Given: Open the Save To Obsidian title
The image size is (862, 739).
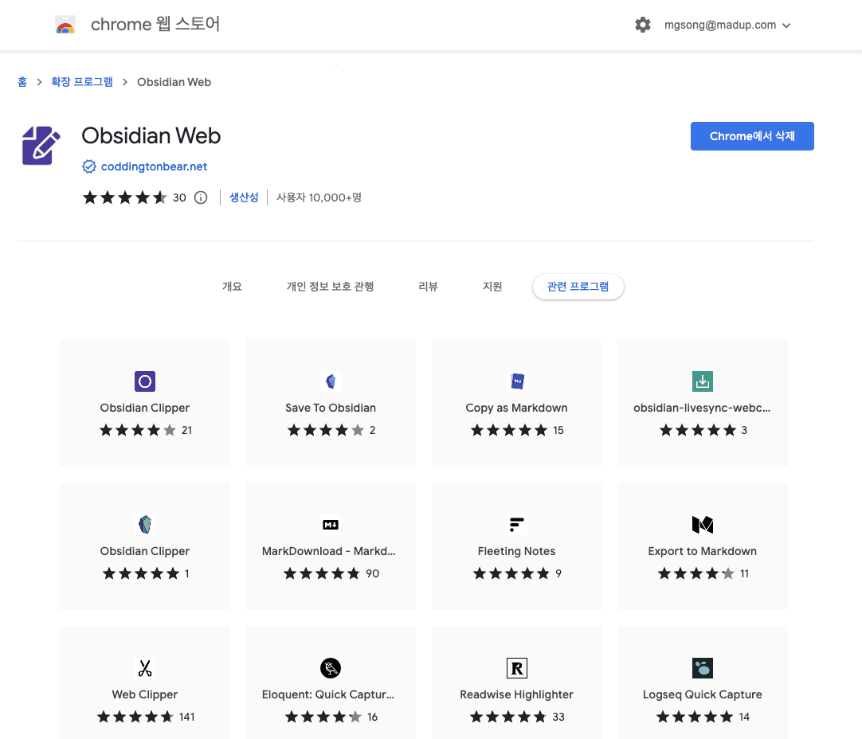Looking at the screenshot, I should click(331, 408).
